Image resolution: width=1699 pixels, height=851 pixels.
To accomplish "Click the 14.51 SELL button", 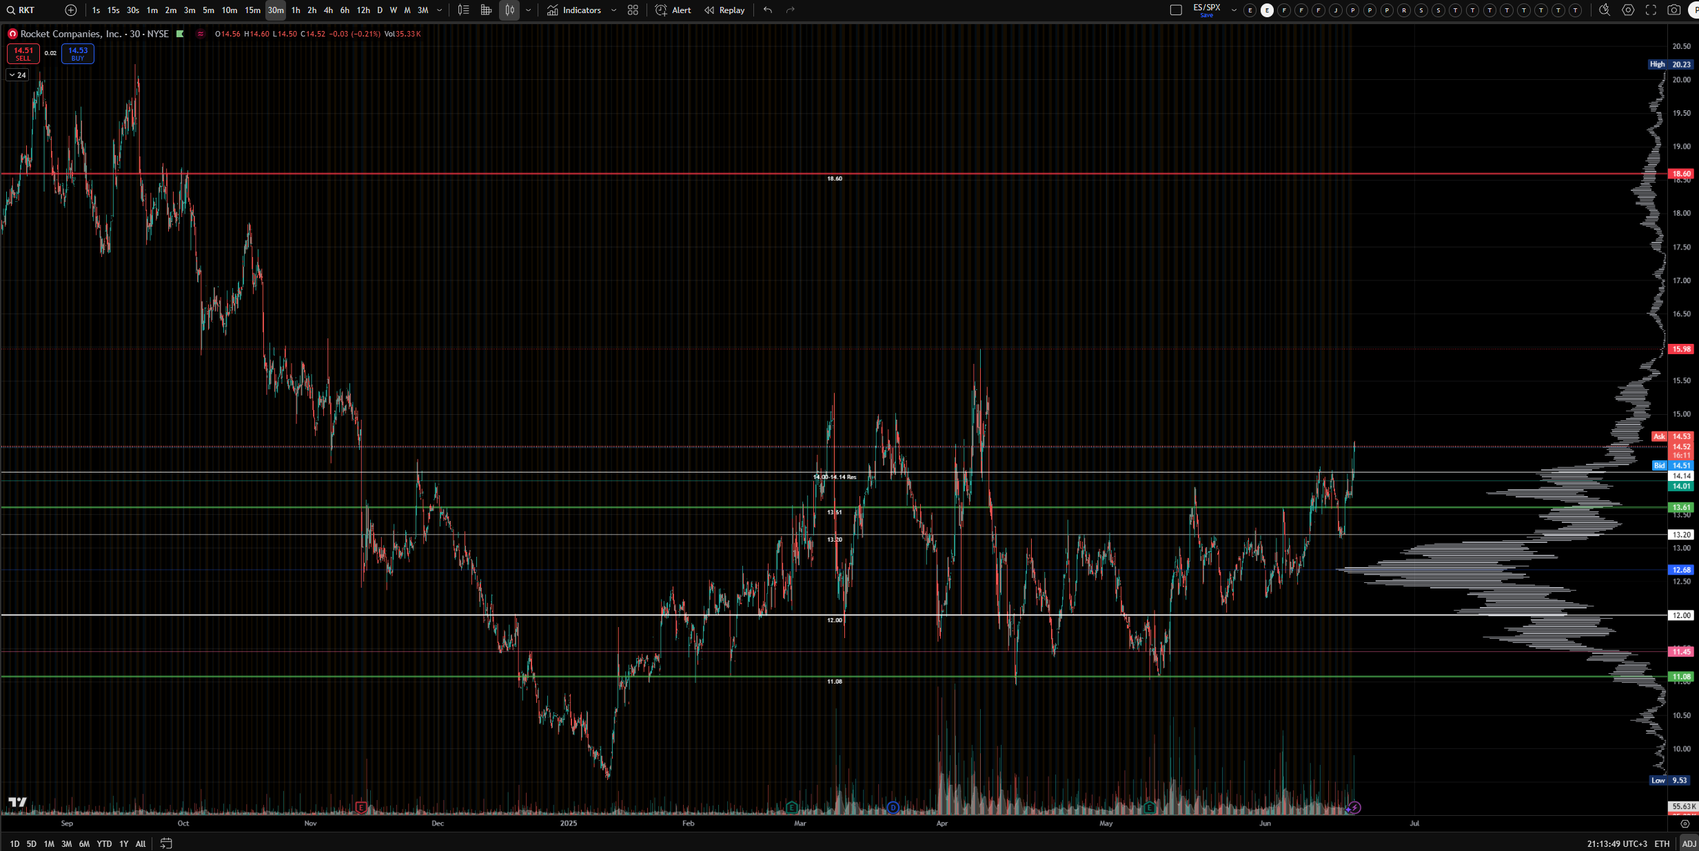I will pyautogui.click(x=23, y=54).
